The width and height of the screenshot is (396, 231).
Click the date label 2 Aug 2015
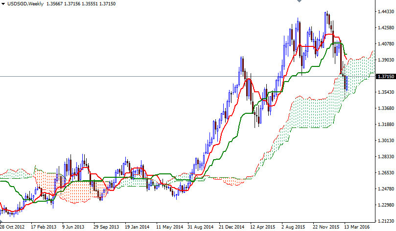pos(293,227)
